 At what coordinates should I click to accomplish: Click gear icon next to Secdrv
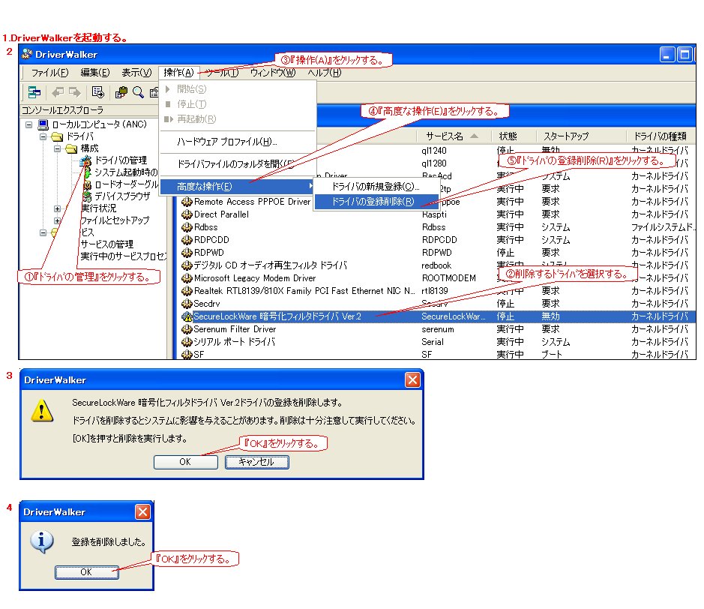187,304
